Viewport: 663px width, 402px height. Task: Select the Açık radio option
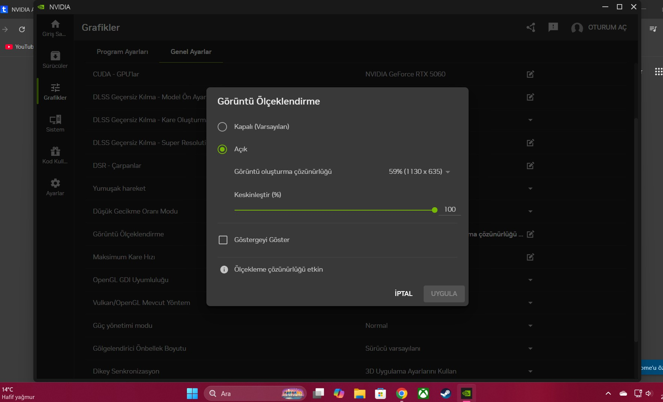[222, 149]
